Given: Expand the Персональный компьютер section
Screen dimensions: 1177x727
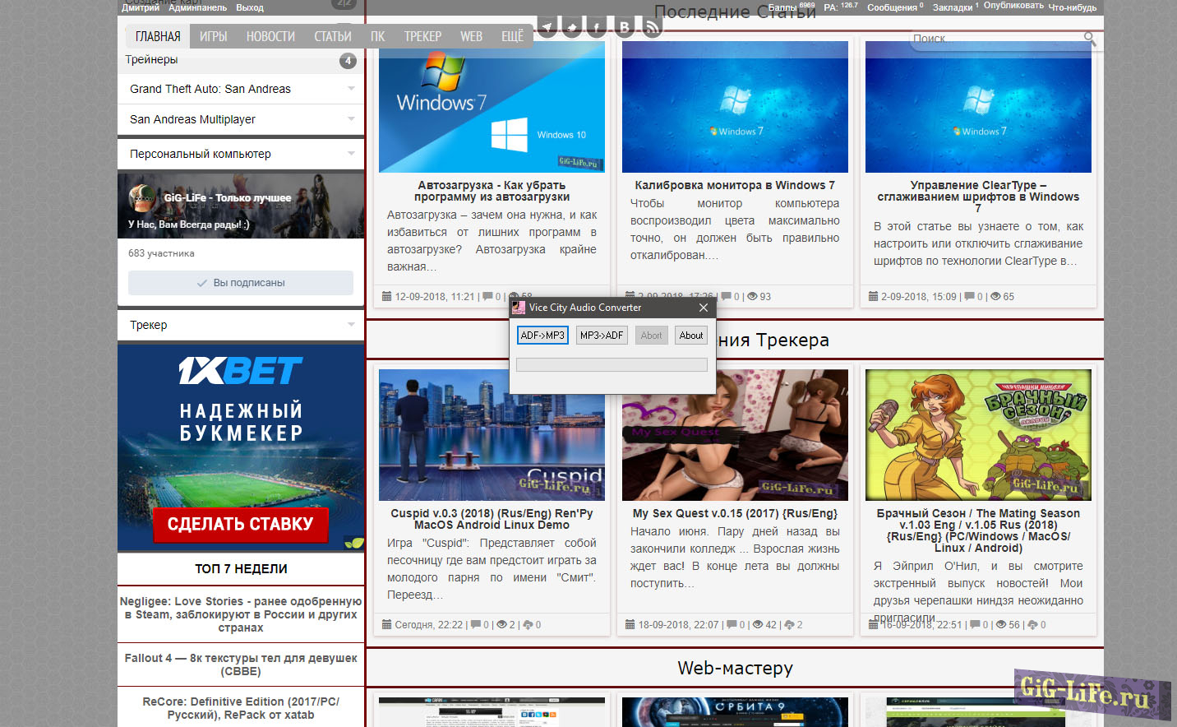Looking at the screenshot, I should pos(351,154).
